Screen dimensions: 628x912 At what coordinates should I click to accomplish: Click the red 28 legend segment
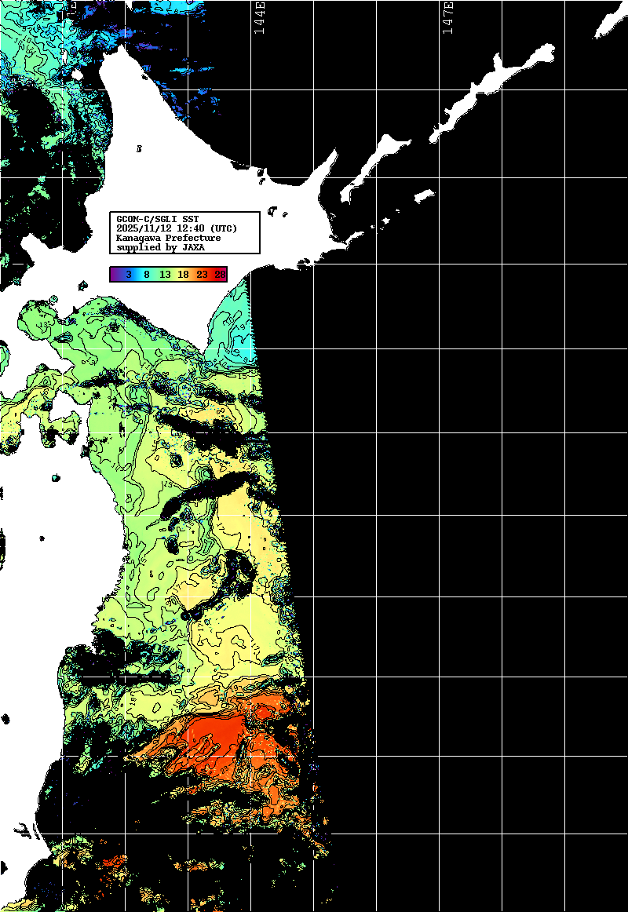[x=220, y=275]
